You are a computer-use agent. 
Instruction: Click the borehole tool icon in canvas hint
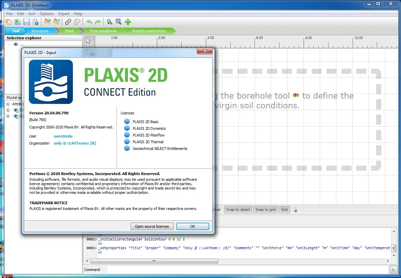coord(296,95)
